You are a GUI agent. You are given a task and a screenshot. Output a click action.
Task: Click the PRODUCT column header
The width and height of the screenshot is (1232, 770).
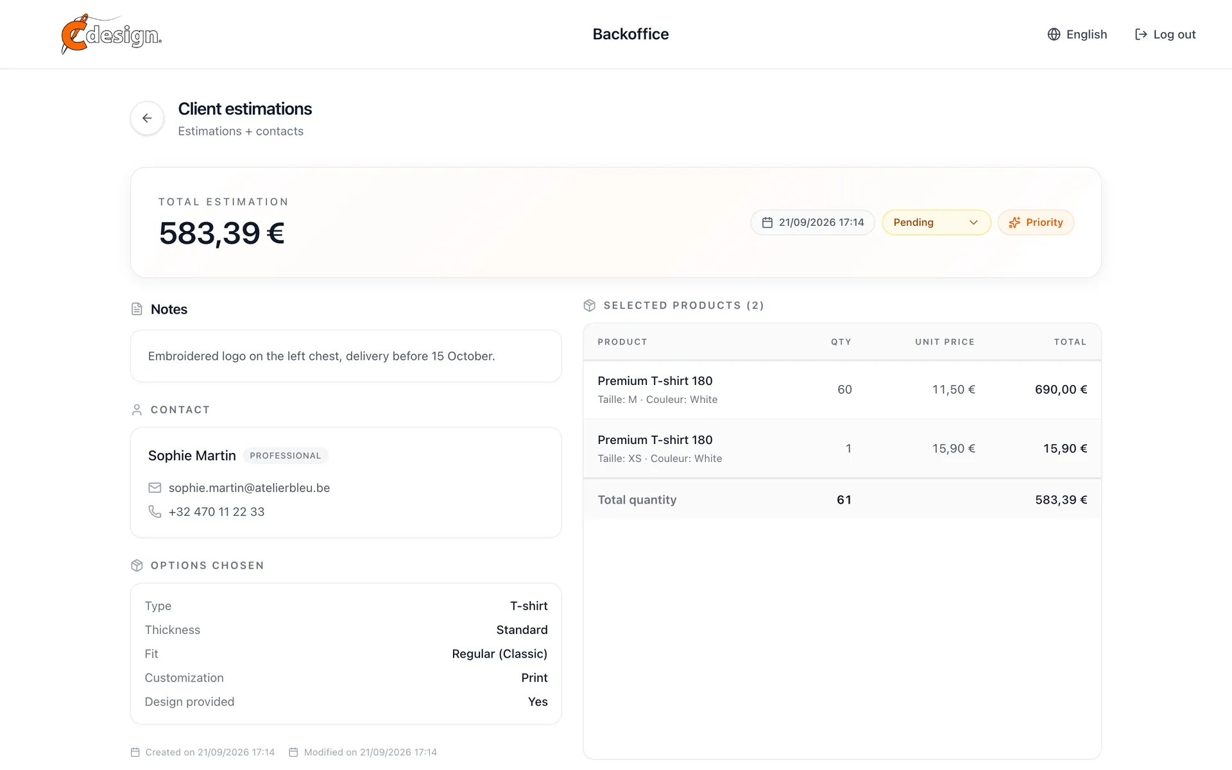tap(622, 342)
